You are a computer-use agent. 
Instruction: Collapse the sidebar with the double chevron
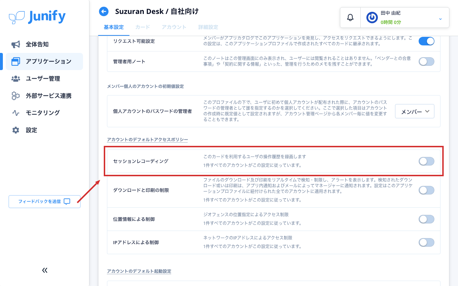coord(45,270)
